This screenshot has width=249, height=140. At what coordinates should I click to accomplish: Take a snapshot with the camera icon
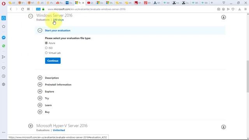[x=219, y=9]
